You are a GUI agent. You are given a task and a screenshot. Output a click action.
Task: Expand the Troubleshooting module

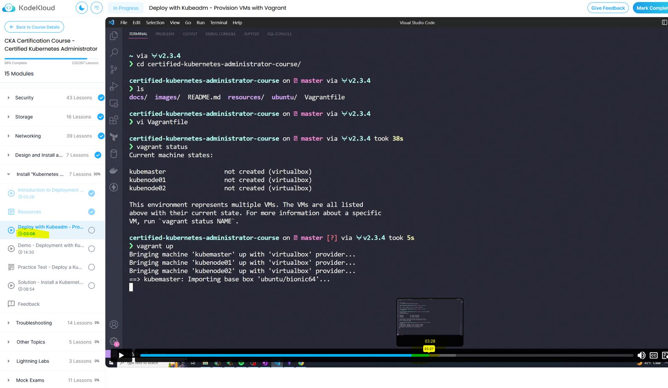pos(8,323)
